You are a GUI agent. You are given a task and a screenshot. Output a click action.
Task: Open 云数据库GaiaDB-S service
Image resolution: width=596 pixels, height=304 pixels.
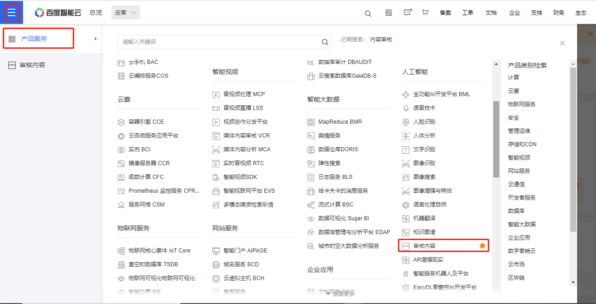[347, 76]
